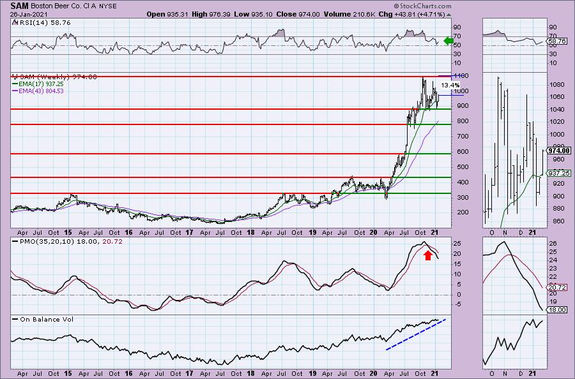Click the red up arrow on PMO panel

[x=427, y=255]
